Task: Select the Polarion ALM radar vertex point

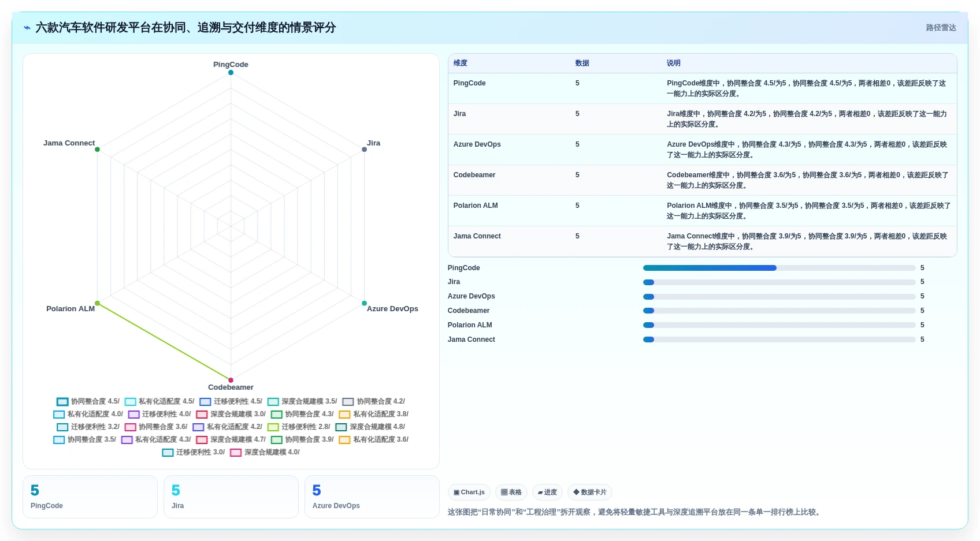Action: 97,303
